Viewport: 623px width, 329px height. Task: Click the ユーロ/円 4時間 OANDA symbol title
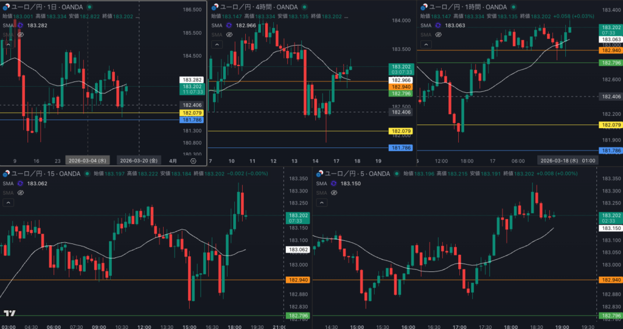point(256,7)
